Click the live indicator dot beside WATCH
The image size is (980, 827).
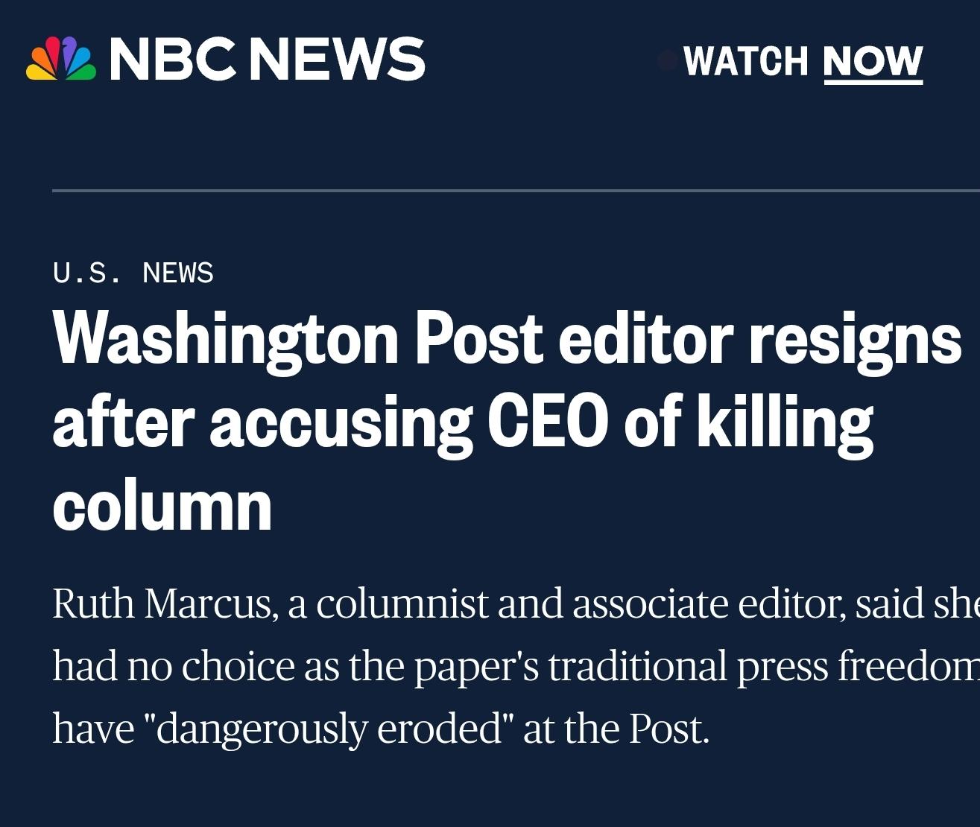coord(668,61)
